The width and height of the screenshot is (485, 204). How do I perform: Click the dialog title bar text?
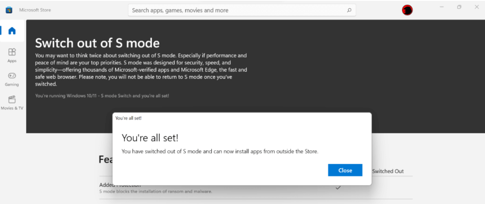128,118
